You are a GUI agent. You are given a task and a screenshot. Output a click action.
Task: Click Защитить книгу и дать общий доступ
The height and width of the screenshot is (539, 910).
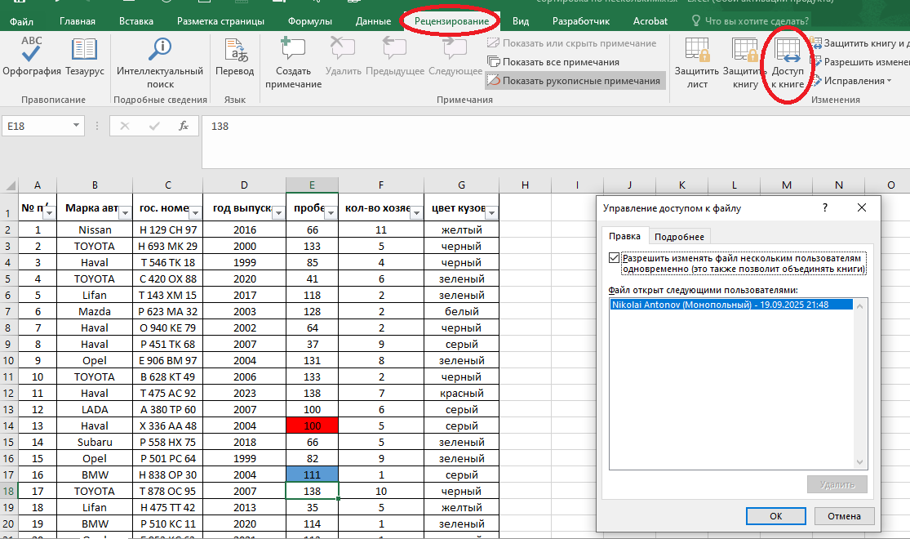coord(860,43)
